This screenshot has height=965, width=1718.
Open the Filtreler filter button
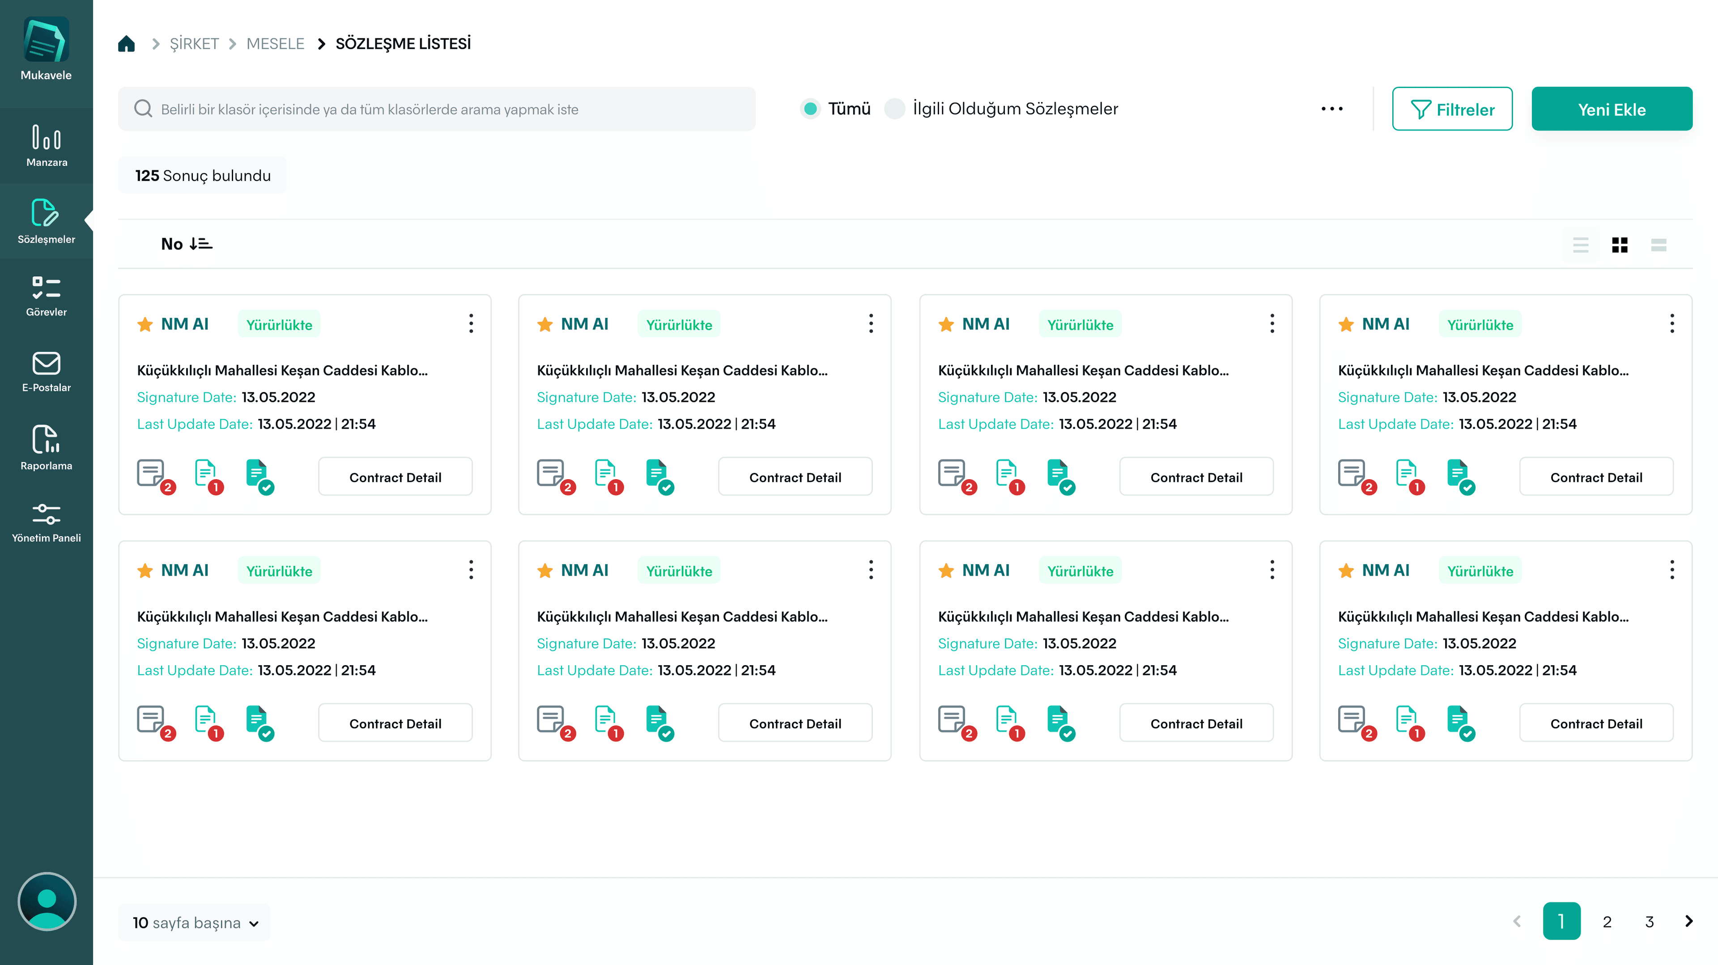tap(1452, 110)
